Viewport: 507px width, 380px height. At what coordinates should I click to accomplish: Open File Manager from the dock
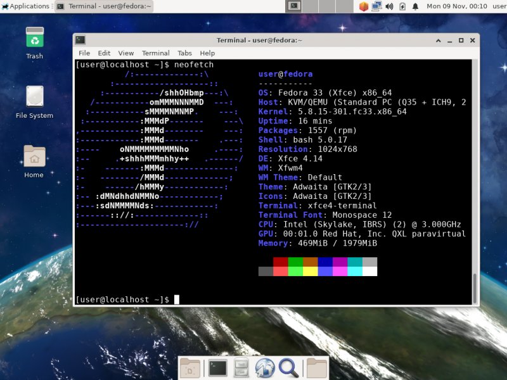[241, 368]
